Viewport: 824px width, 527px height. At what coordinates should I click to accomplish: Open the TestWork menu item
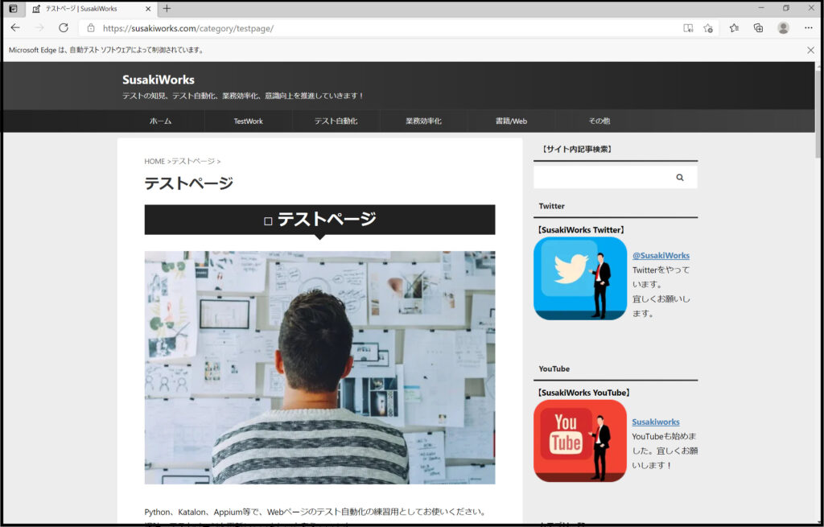(248, 121)
